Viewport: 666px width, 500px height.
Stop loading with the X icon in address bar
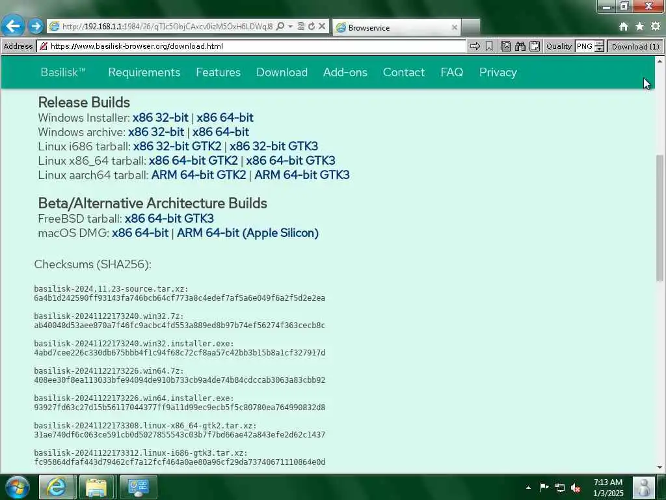pos(322,26)
